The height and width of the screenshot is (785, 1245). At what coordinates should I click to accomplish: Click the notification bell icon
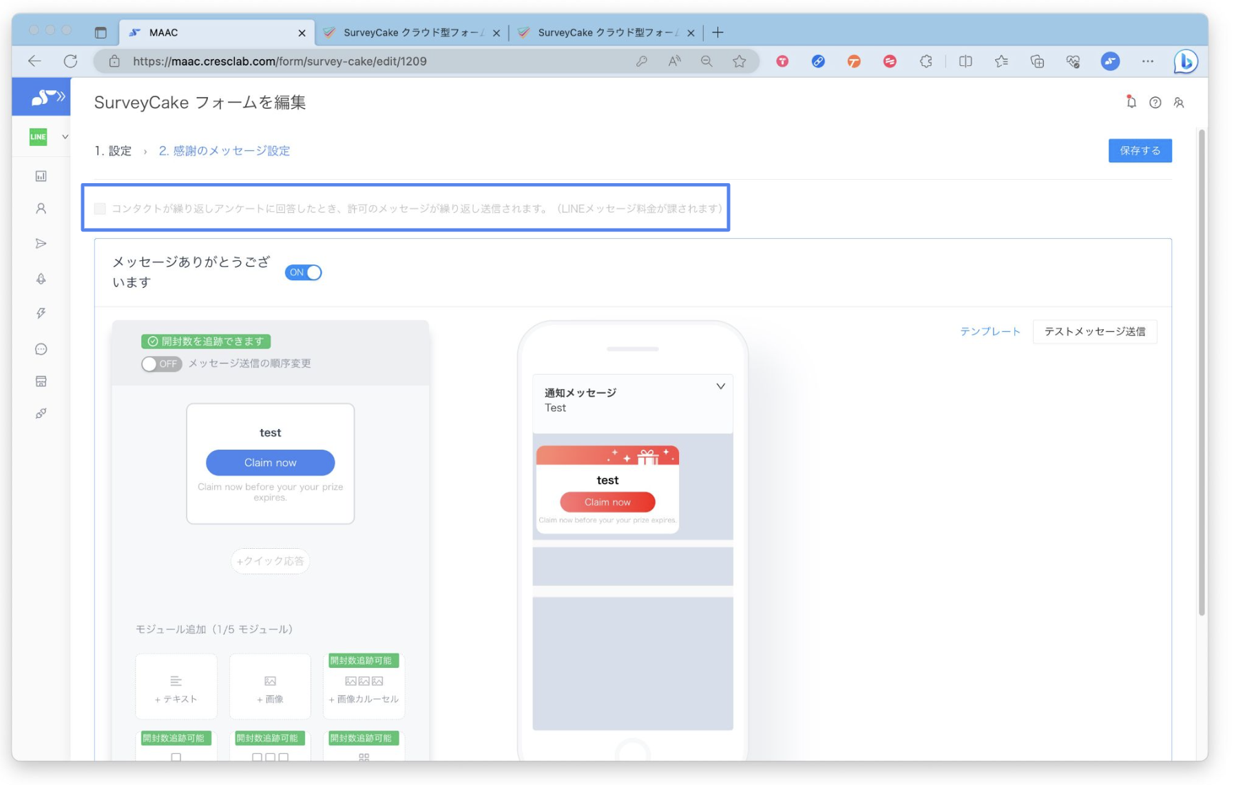tap(1131, 102)
